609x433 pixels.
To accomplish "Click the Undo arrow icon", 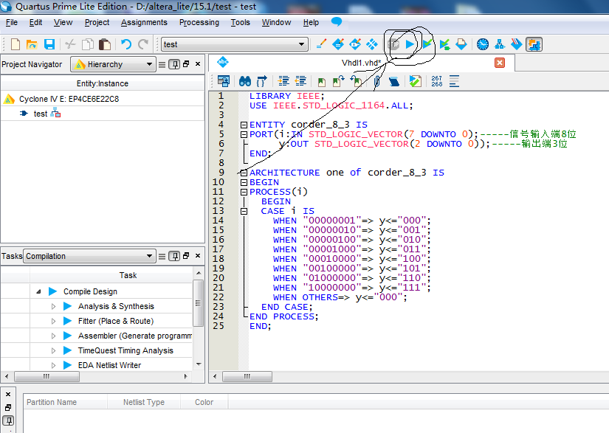I will click(x=125, y=44).
